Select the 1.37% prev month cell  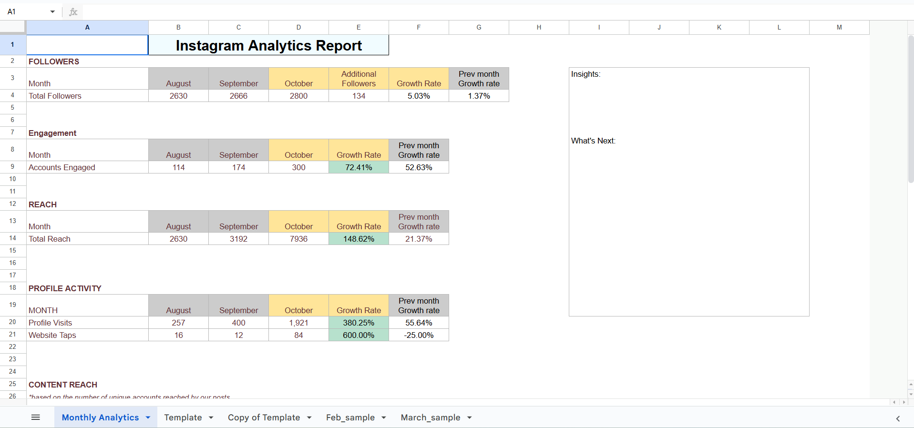point(479,96)
